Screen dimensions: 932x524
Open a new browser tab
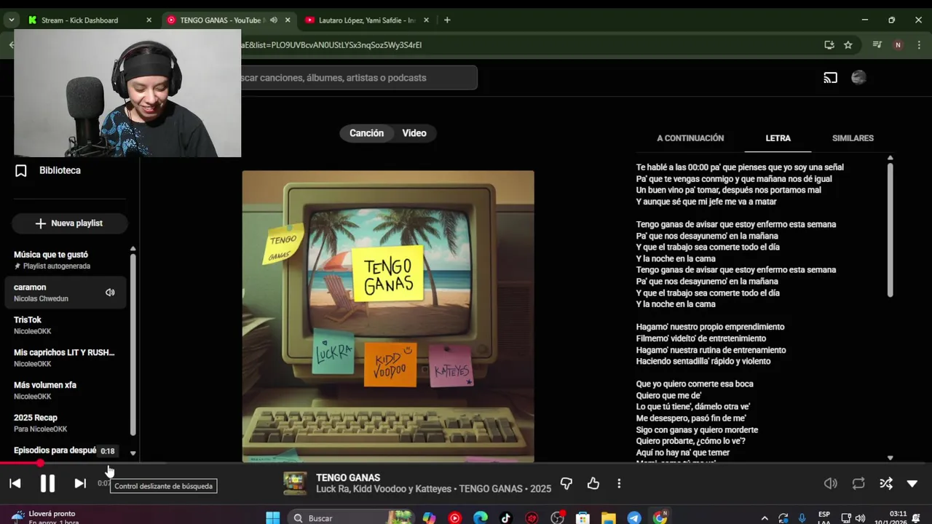pos(447,20)
